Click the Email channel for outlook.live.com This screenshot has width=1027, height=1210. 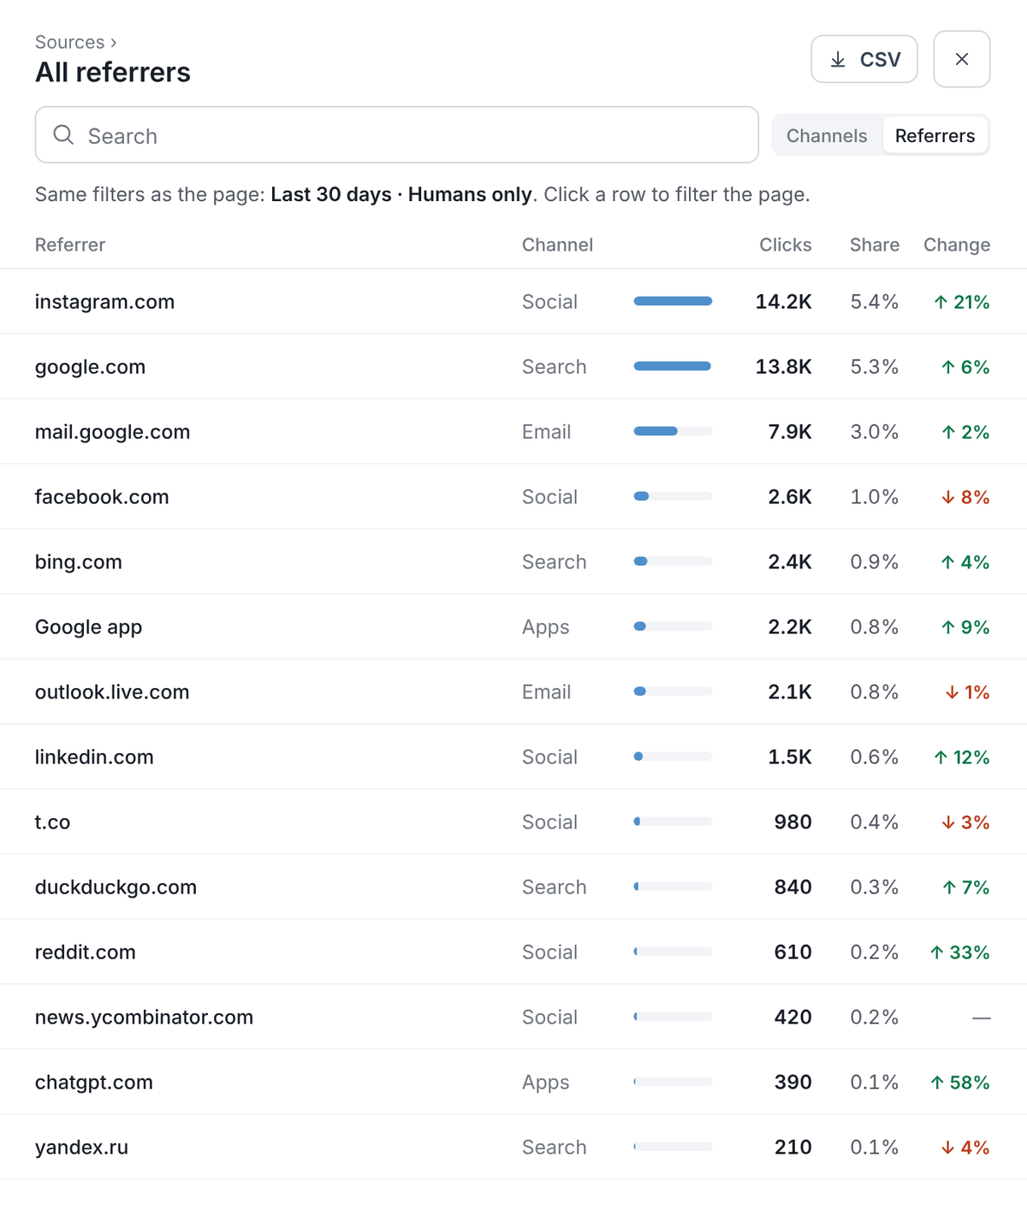click(x=546, y=692)
